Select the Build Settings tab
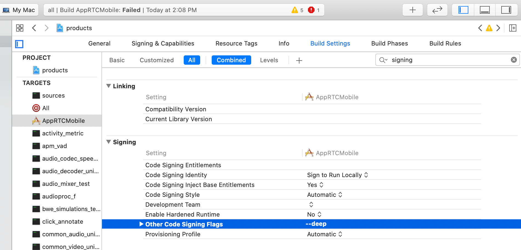521x250 pixels. [330, 44]
